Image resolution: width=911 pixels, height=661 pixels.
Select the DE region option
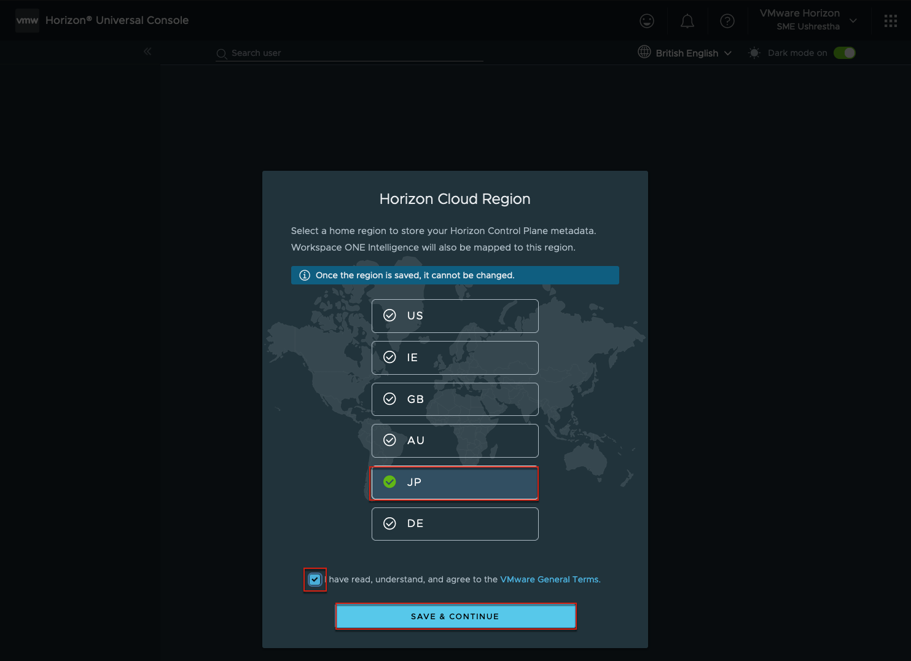pyautogui.click(x=455, y=524)
